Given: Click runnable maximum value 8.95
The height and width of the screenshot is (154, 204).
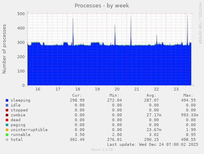Looking at the screenshot, I should pyautogui.click(x=191, y=135).
